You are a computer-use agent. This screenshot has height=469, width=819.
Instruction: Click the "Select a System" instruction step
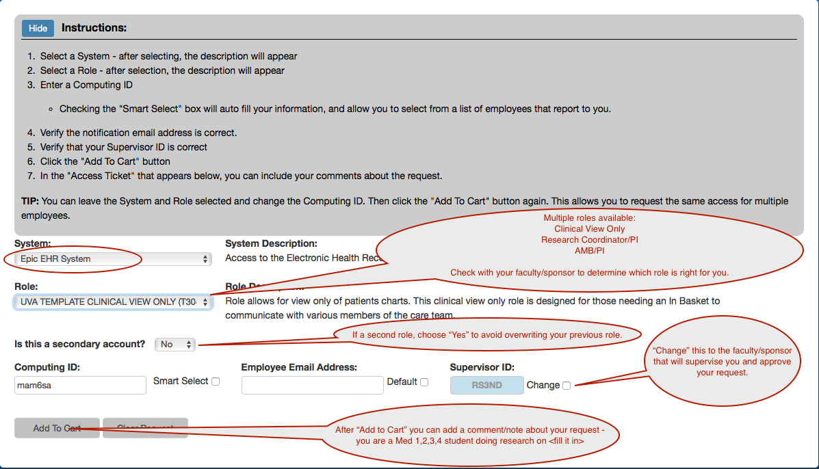tap(169, 56)
